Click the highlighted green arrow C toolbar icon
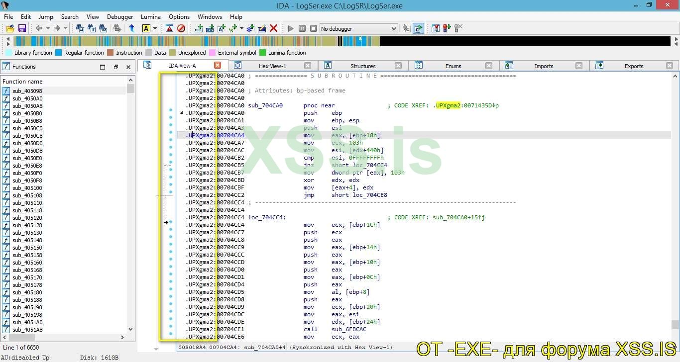The height and width of the screenshot is (362, 680). (x=418, y=28)
